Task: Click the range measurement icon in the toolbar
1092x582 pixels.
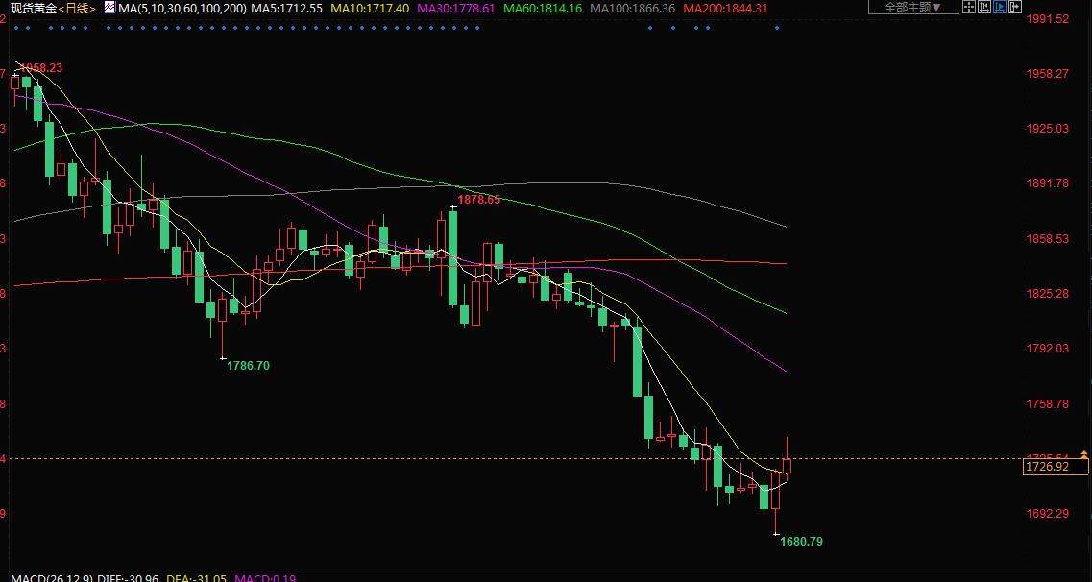Action: click(984, 7)
